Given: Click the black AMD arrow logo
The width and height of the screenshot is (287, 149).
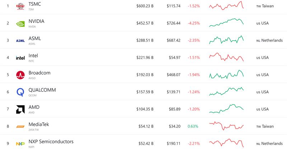Looking at the screenshot, I should [20, 109].
